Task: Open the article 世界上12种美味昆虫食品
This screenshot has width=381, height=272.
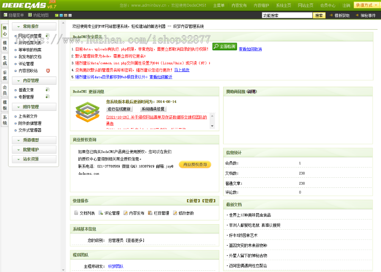Action: click(x=250, y=215)
